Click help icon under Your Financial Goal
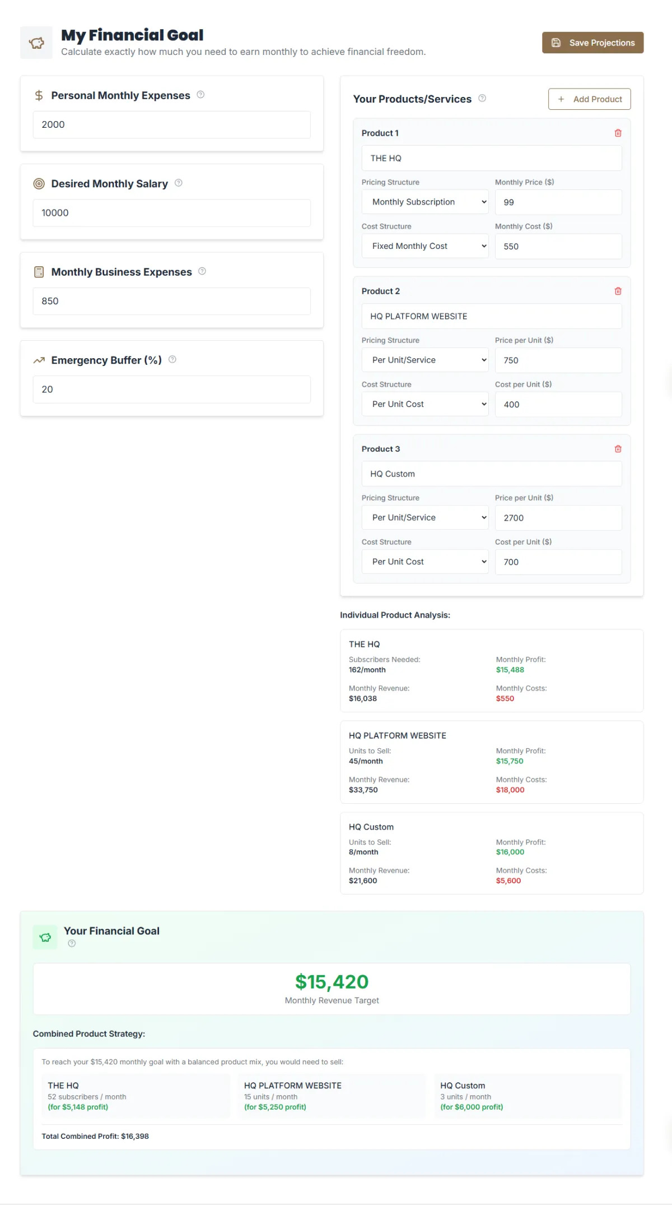672x1205 pixels. 72,943
